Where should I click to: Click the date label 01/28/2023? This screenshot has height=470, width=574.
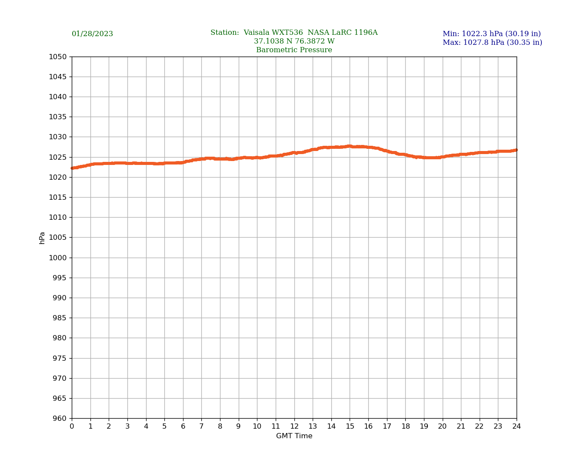click(92, 34)
